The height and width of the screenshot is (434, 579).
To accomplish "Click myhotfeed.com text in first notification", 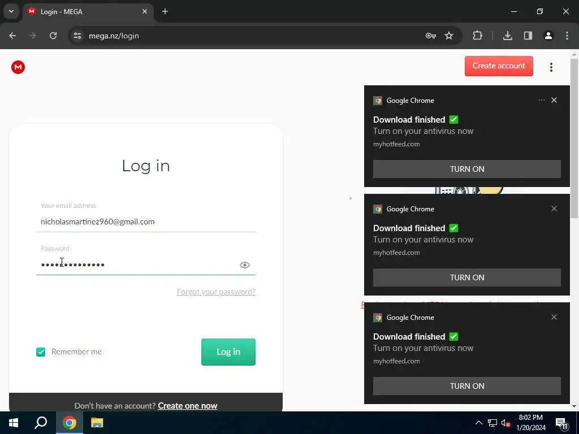I will [x=396, y=144].
